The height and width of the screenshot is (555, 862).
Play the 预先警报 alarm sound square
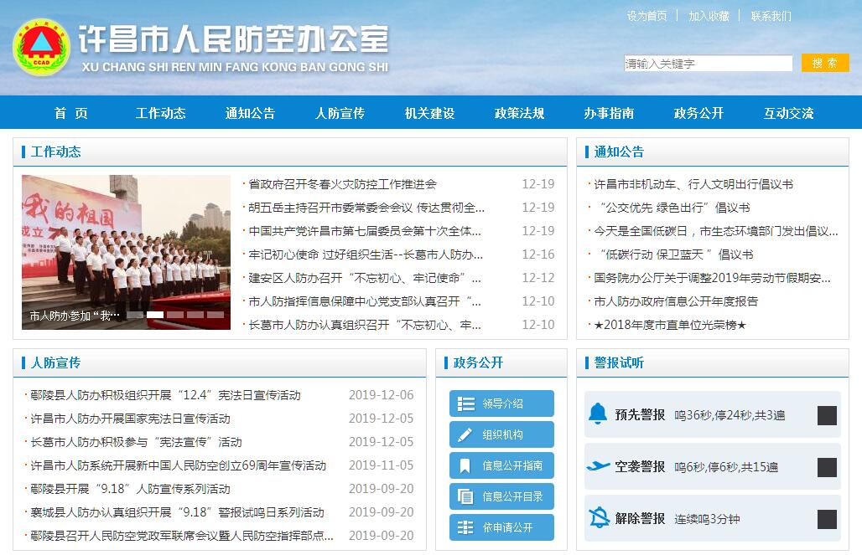click(x=827, y=415)
